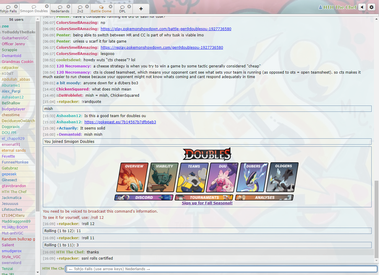This screenshot has height=275, width=379.
Task: Select user Officer Jenny in list
Action: [17, 44]
